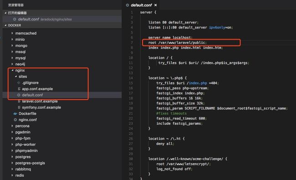Expand the neo4j folder arrow
The width and height of the screenshot is (296, 180).
point(12,64)
